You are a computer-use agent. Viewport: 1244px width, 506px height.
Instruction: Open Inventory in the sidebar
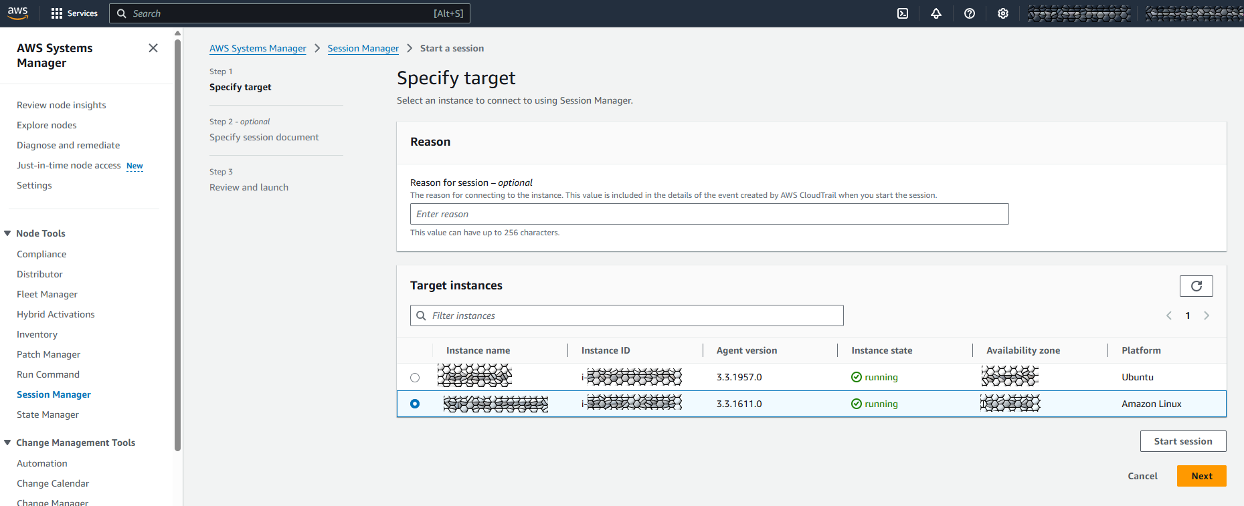37,334
